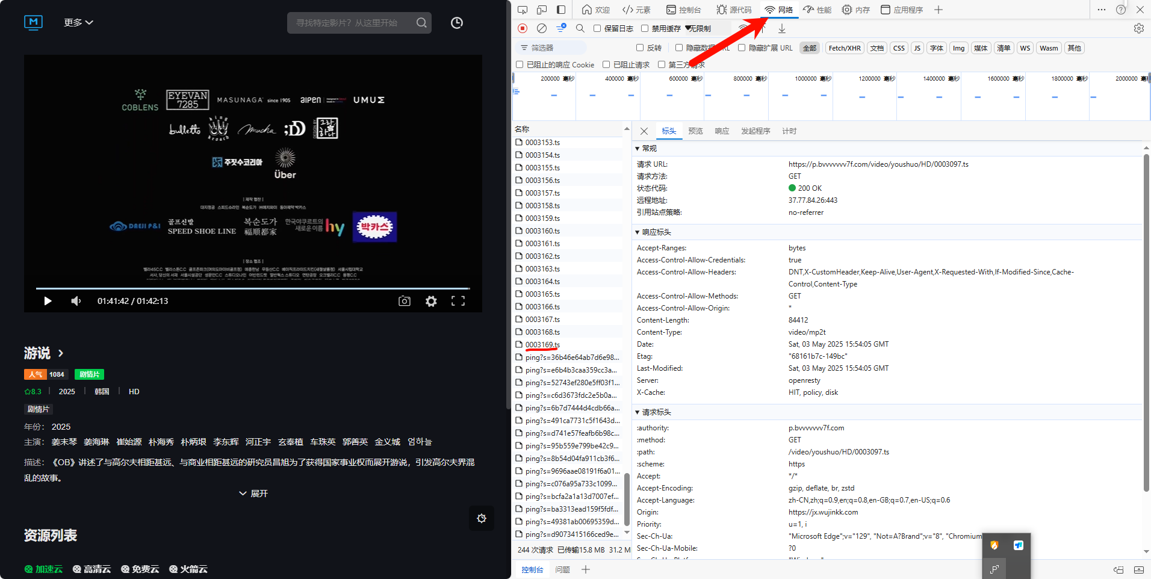Image resolution: width=1151 pixels, height=579 pixels.
Task: Click the video progress bar
Action: click(x=253, y=288)
